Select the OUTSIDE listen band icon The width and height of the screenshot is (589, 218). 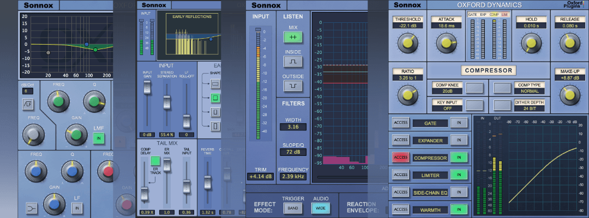[x=293, y=86]
